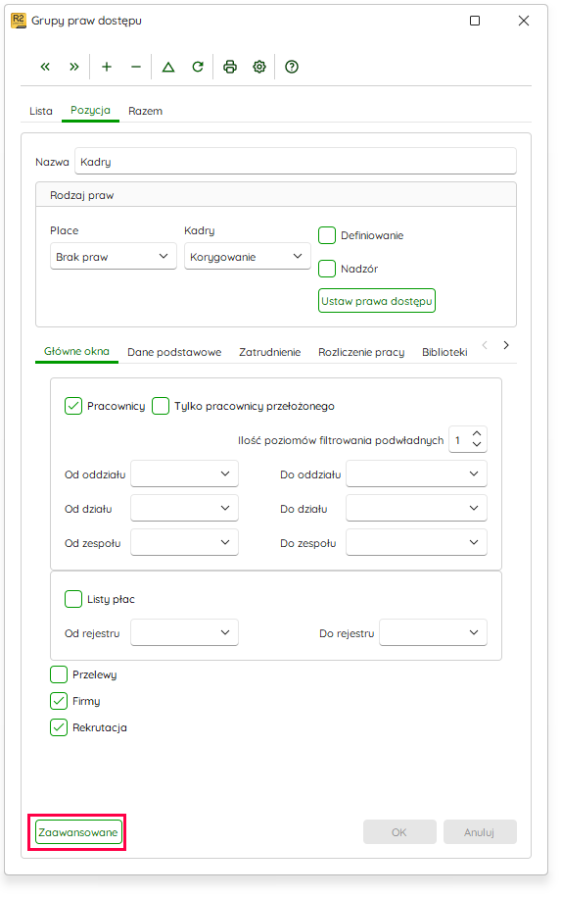Open the Kadry rights dropdown
Viewport: 561px width, 897px height.
coord(248,256)
